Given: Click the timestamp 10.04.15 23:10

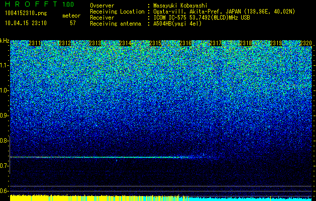Looking at the screenshot, I should click(26, 23).
